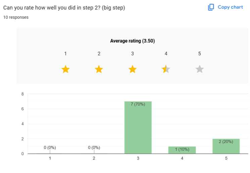Click the Copy chart text label

click(x=230, y=7)
